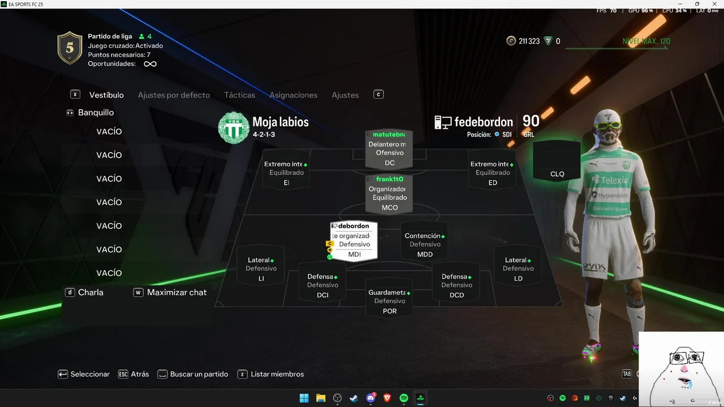Screen dimensions: 724x407
Task: Select the first VACÍO bench slot
Action: [109, 132]
